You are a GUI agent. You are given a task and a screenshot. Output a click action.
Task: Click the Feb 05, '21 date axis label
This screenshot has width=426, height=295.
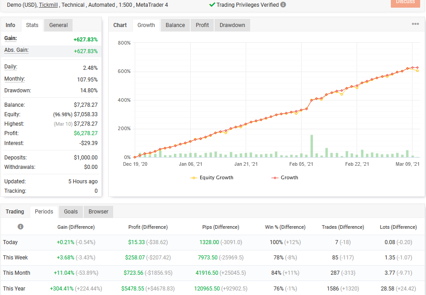click(x=301, y=164)
